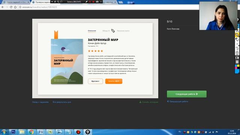Switch to Chrome on the taskbar

(x=31, y=132)
